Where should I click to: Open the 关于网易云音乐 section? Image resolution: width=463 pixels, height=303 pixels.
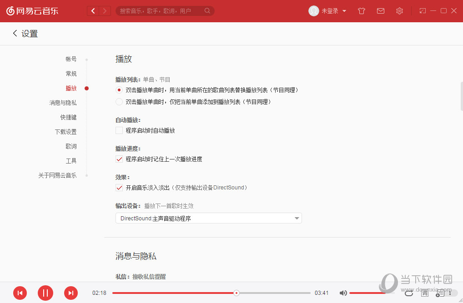58,175
